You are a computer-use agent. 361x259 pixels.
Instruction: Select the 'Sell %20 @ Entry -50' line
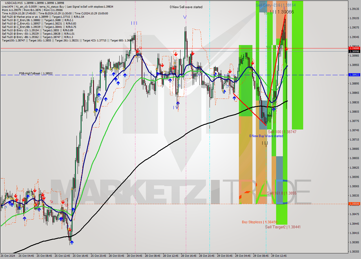coord(38,34)
